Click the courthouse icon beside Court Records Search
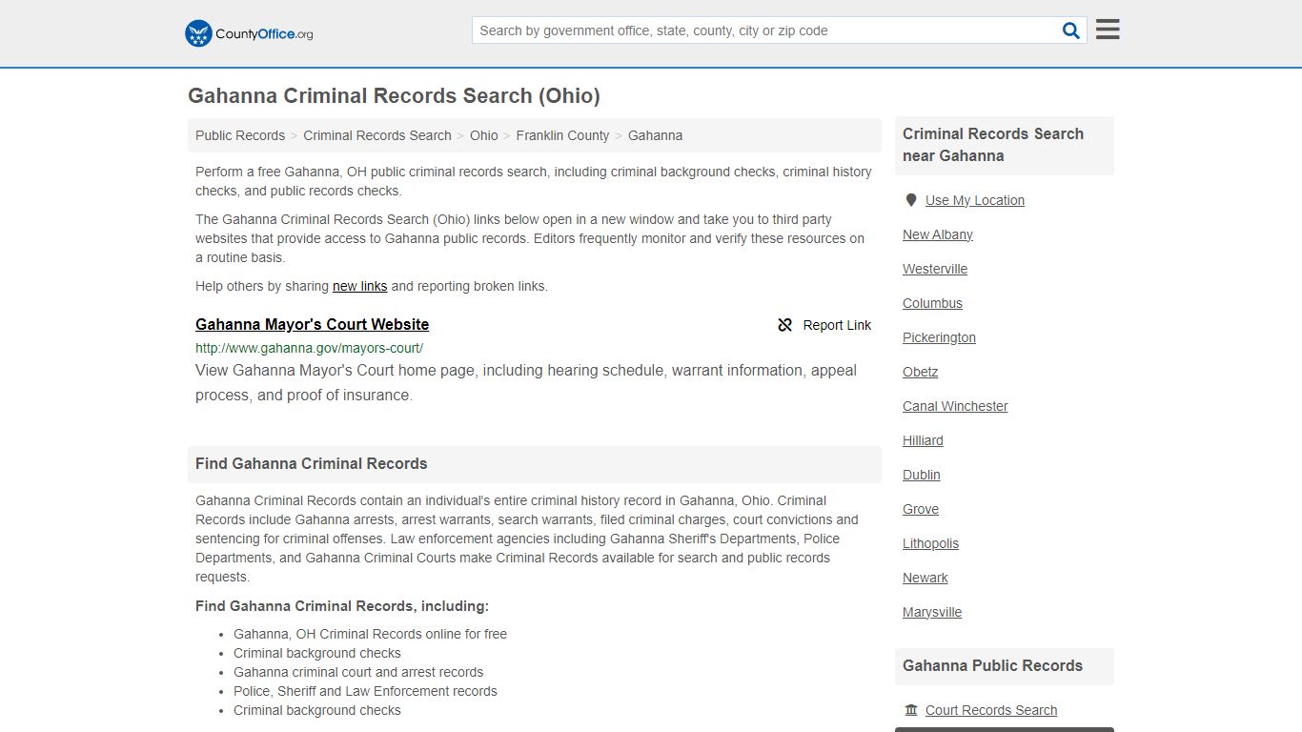This screenshot has height=732, width=1302. tap(911, 710)
